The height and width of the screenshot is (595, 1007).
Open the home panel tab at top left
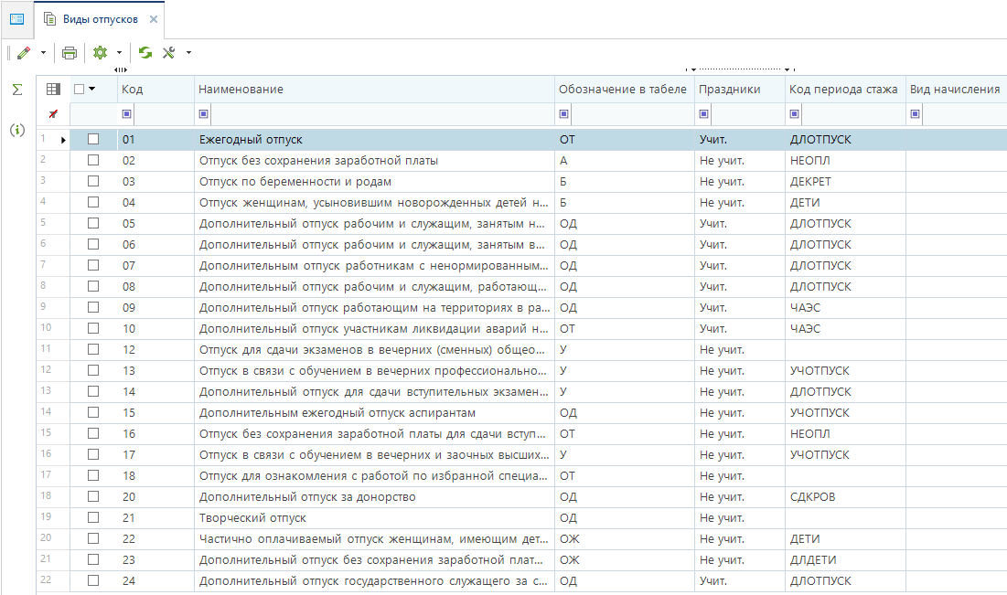point(16,19)
